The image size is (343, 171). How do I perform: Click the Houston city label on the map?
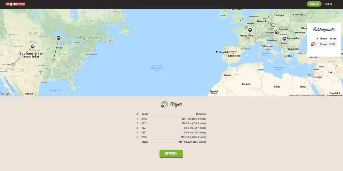43,82
